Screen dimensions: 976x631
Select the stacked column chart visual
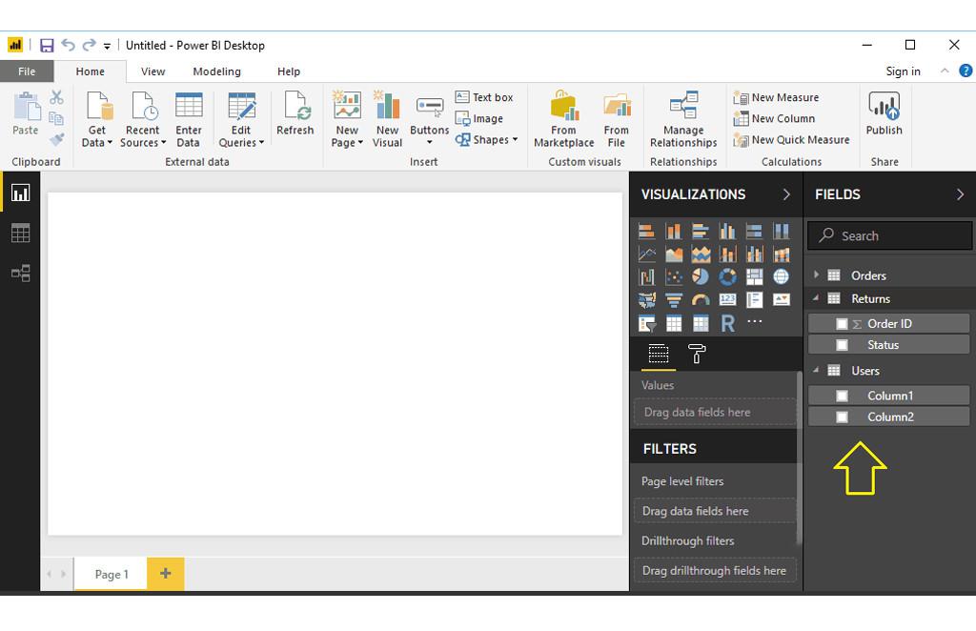pyautogui.click(x=674, y=232)
